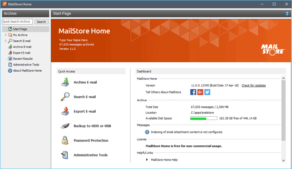Minimize the MailStore Home window
This screenshot has width=292, height=169.
pos(262,4)
